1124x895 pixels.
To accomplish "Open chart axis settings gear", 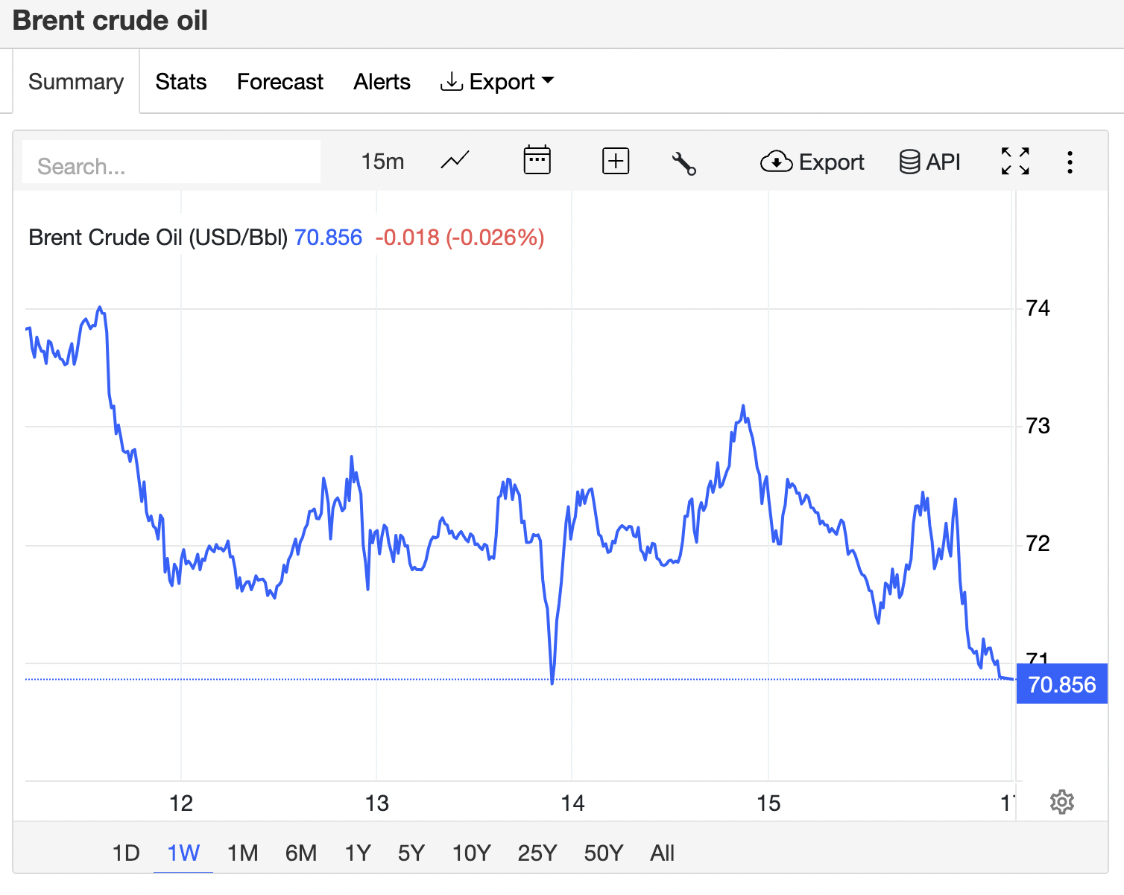I will click(x=1061, y=802).
